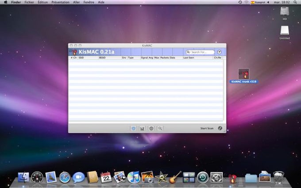
Task: Open Dashboard from the Dock
Action: coord(37,177)
